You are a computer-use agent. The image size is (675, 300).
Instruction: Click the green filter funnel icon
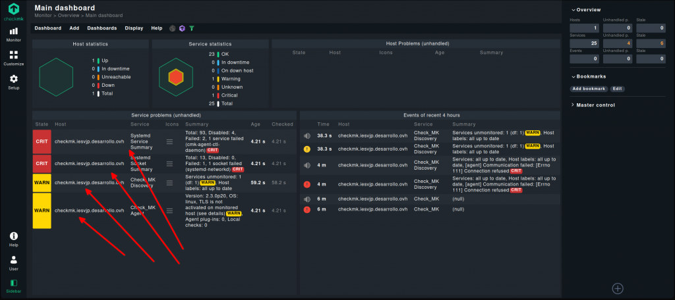tap(192, 28)
